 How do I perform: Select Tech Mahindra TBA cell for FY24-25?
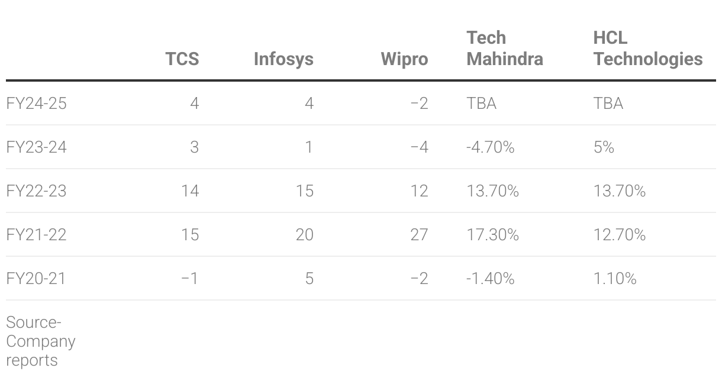tap(482, 104)
